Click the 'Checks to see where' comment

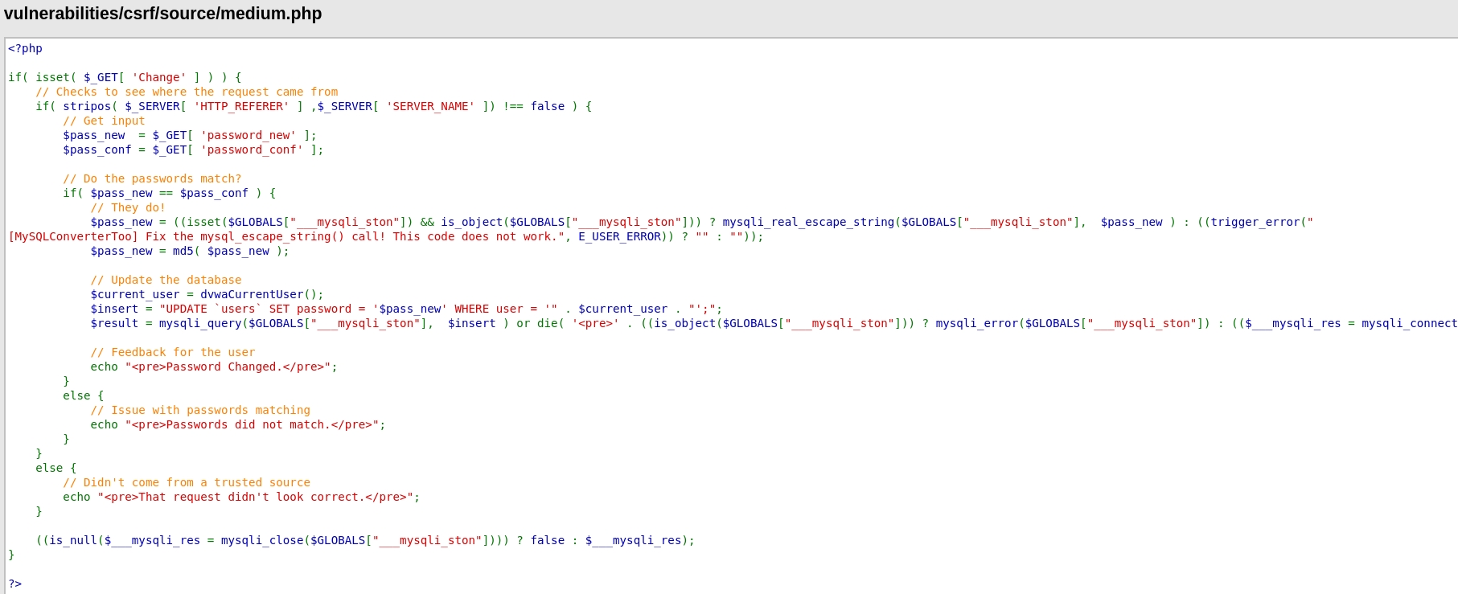[x=187, y=92]
